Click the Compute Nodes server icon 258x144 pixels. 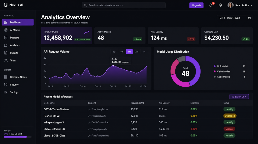pos(6,77)
